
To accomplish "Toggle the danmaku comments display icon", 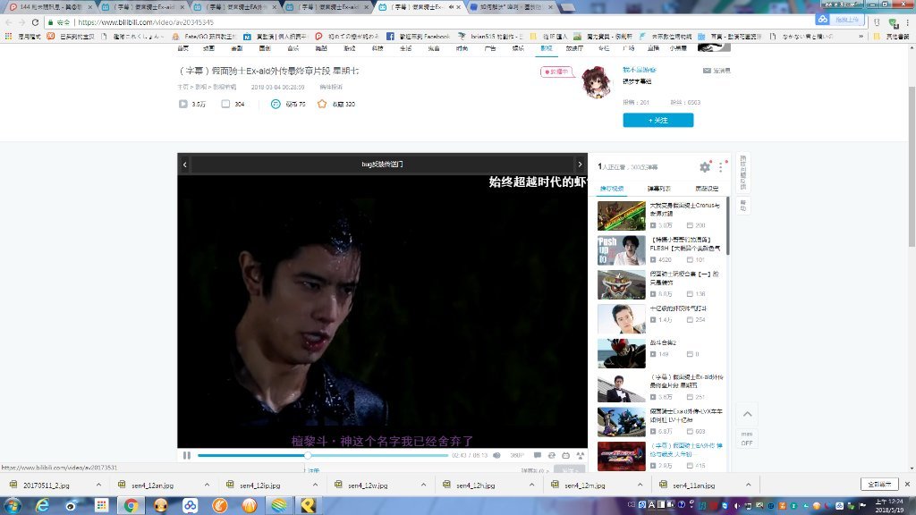I will 537,455.
